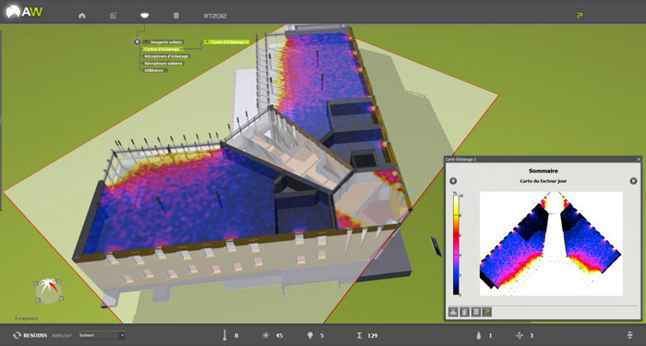The image size is (646, 346).
Task: Select Récepteurs d'éclairage menu entry
Action: point(166,56)
